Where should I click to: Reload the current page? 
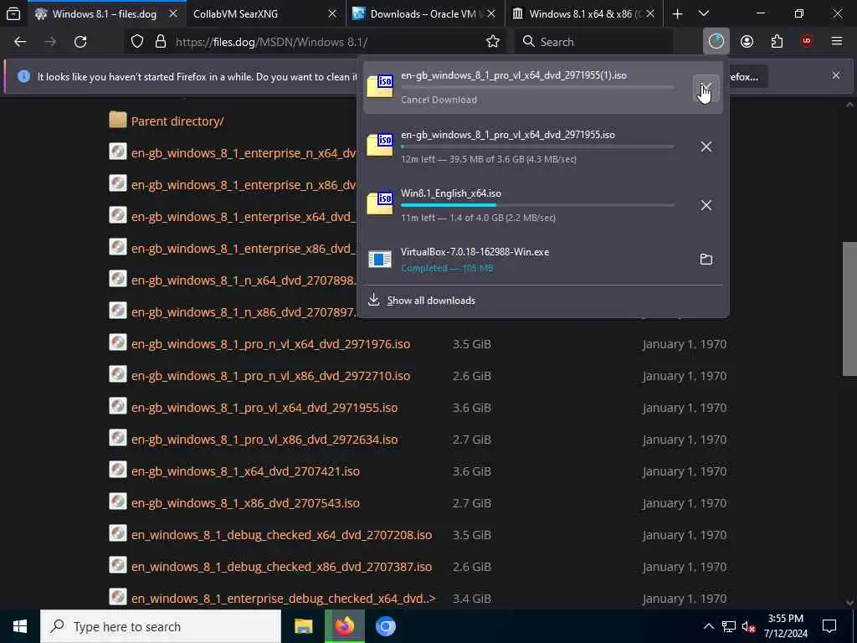click(80, 42)
